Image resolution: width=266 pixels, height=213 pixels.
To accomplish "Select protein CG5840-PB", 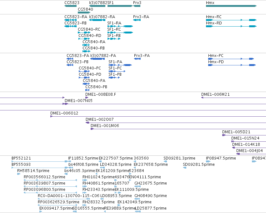I will click(88, 90).
